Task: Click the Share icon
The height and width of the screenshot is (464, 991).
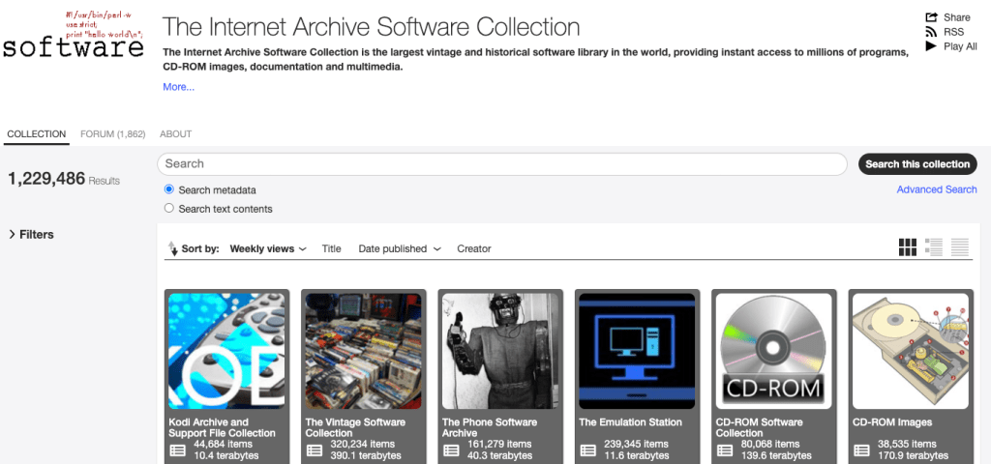Action: pos(932,17)
